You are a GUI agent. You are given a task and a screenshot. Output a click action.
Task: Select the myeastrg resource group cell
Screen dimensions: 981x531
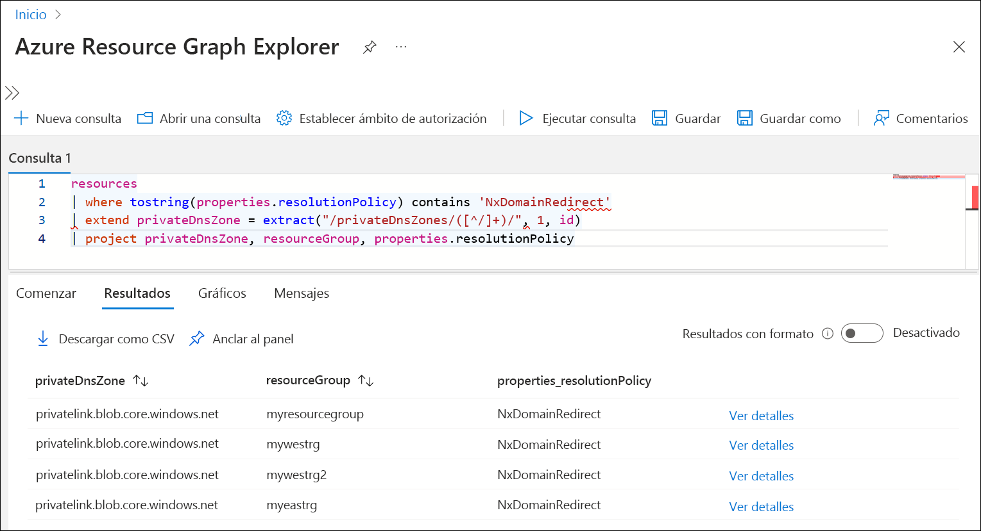(x=292, y=505)
